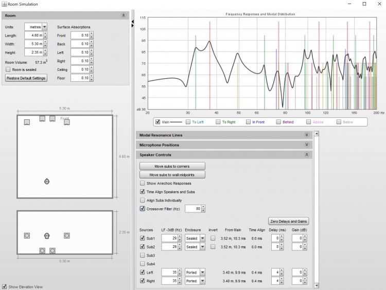Click the right subwoofer in plan view

(52, 119)
